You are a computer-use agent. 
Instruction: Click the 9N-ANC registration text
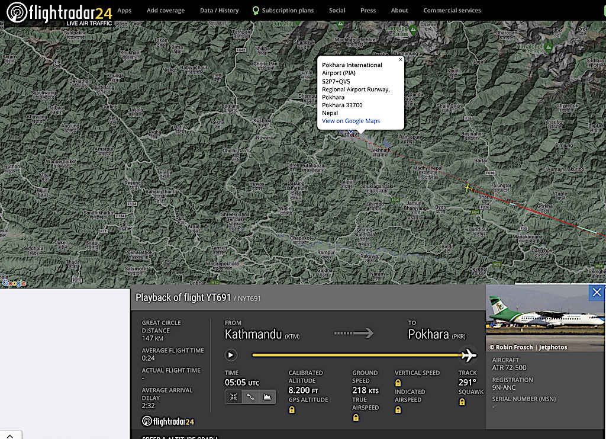coord(504,387)
